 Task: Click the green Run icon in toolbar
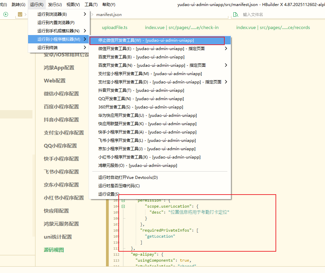coord(6,14)
